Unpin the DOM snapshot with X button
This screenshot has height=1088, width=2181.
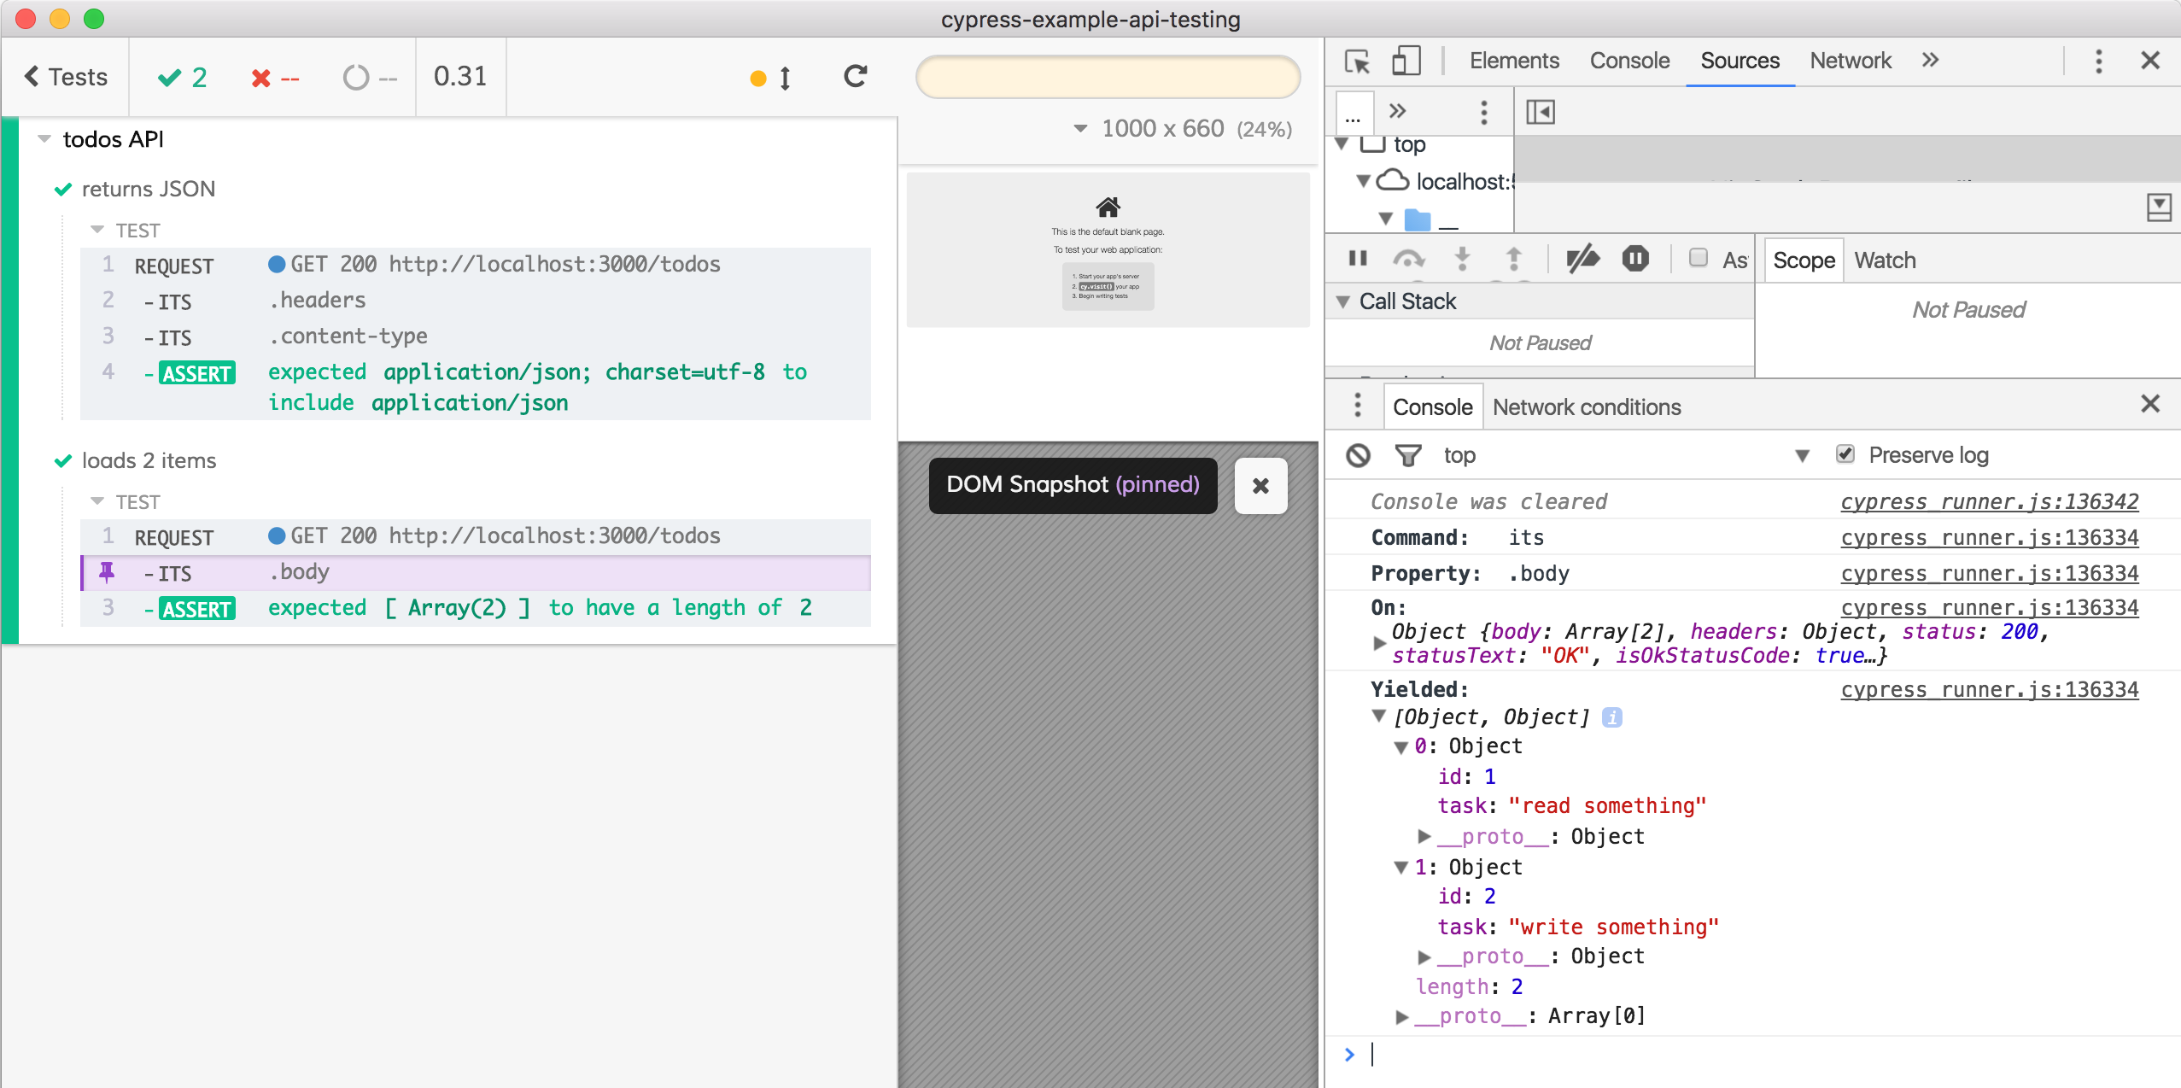pos(1260,486)
